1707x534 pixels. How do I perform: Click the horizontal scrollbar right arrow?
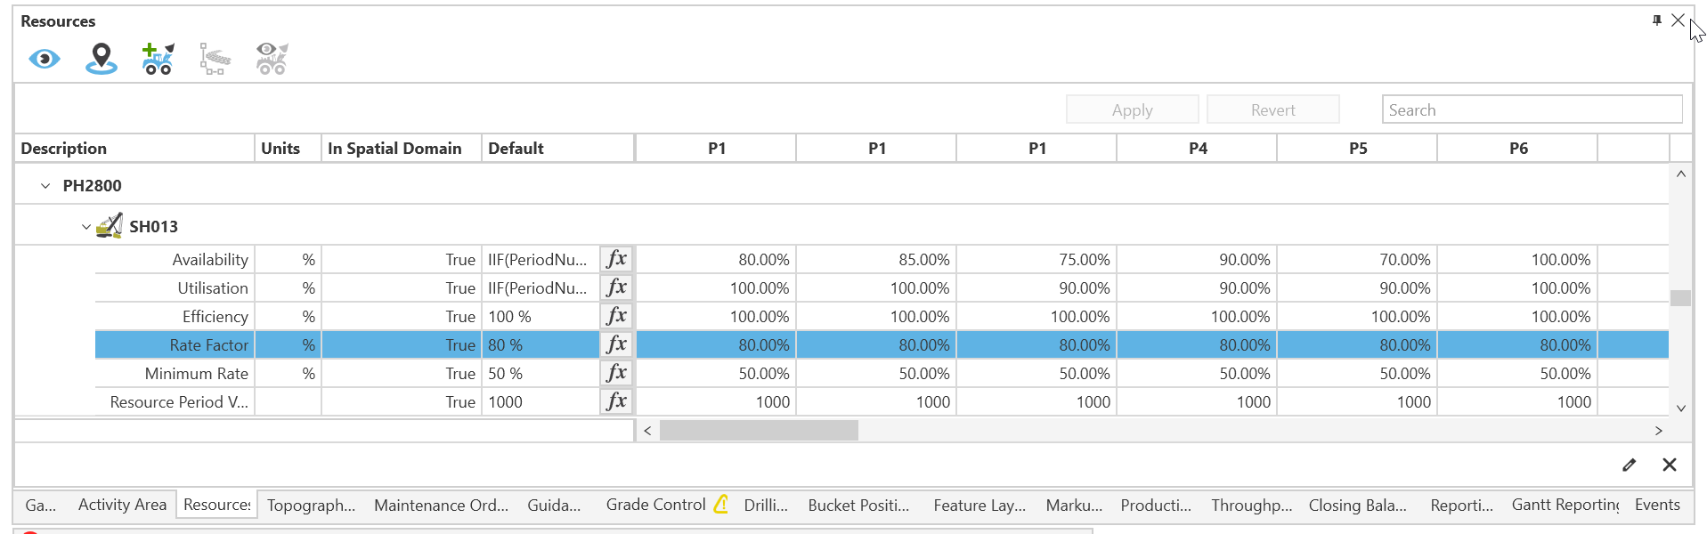[x=1658, y=431]
